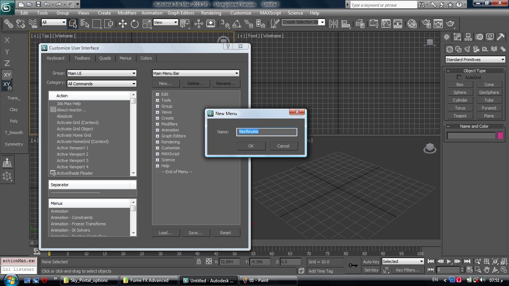Select Cameras category in Create panel
Viewport: 509px width, 286px height.
point(476,49)
